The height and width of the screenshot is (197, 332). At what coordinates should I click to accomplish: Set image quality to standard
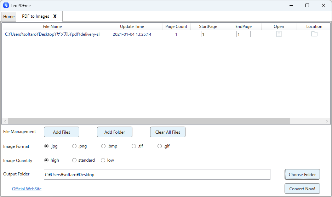pos(74,160)
